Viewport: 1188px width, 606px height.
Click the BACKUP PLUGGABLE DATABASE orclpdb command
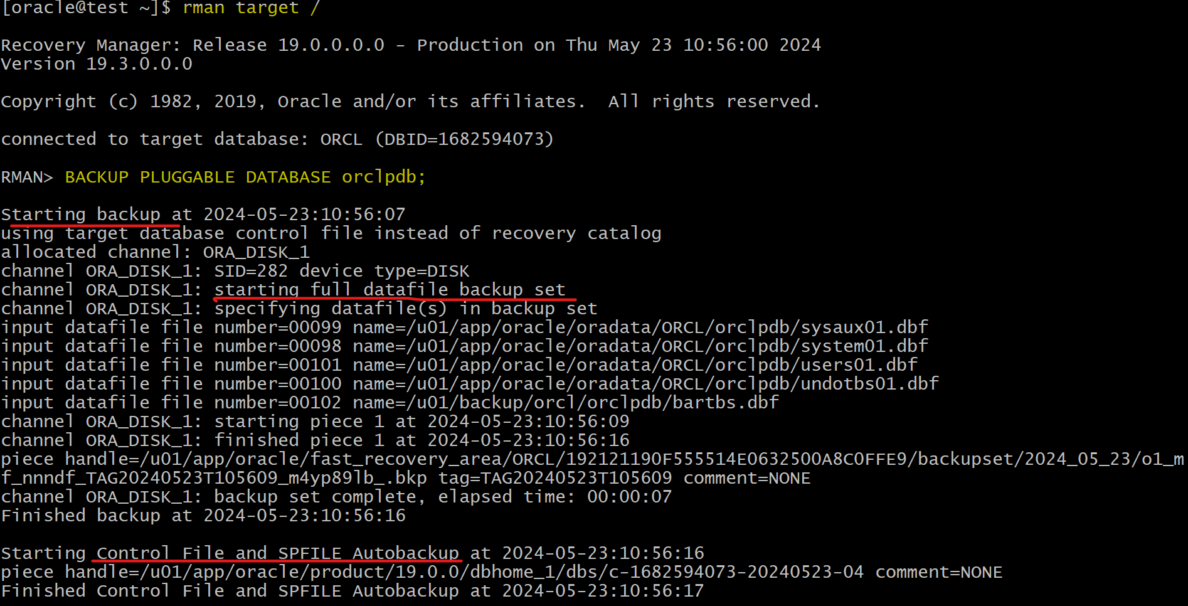click(x=245, y=178)
